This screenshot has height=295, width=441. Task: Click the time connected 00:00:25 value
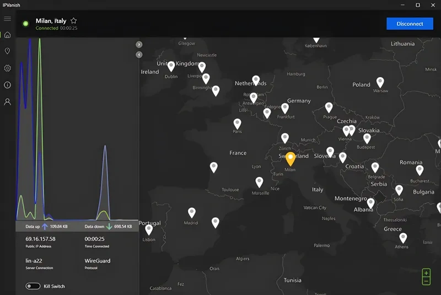pos(94,239)
